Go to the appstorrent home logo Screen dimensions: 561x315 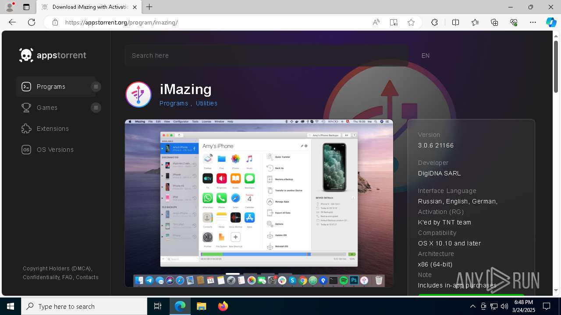(53, 55)
